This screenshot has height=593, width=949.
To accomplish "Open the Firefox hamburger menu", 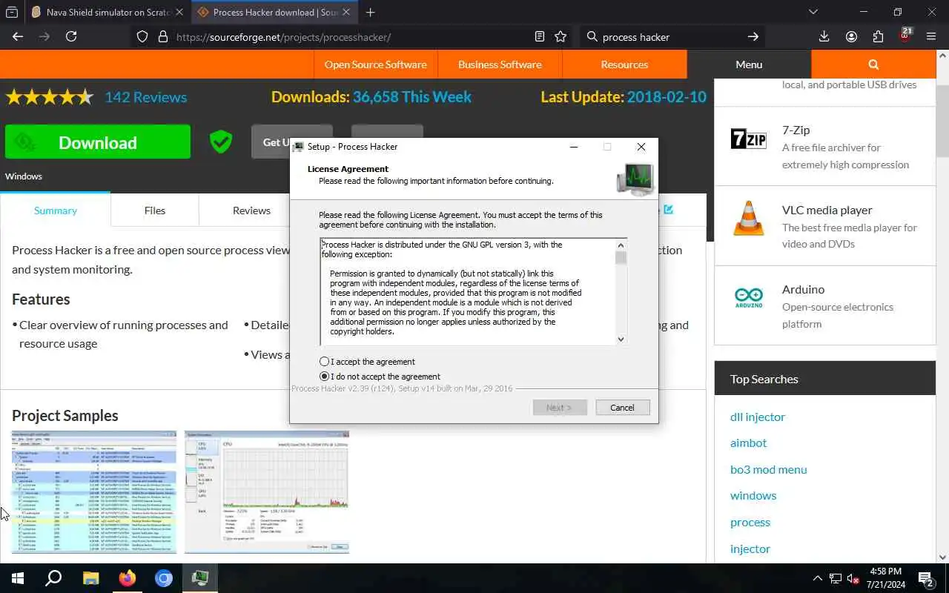I will pyautogui.click(x=931, y=36).
